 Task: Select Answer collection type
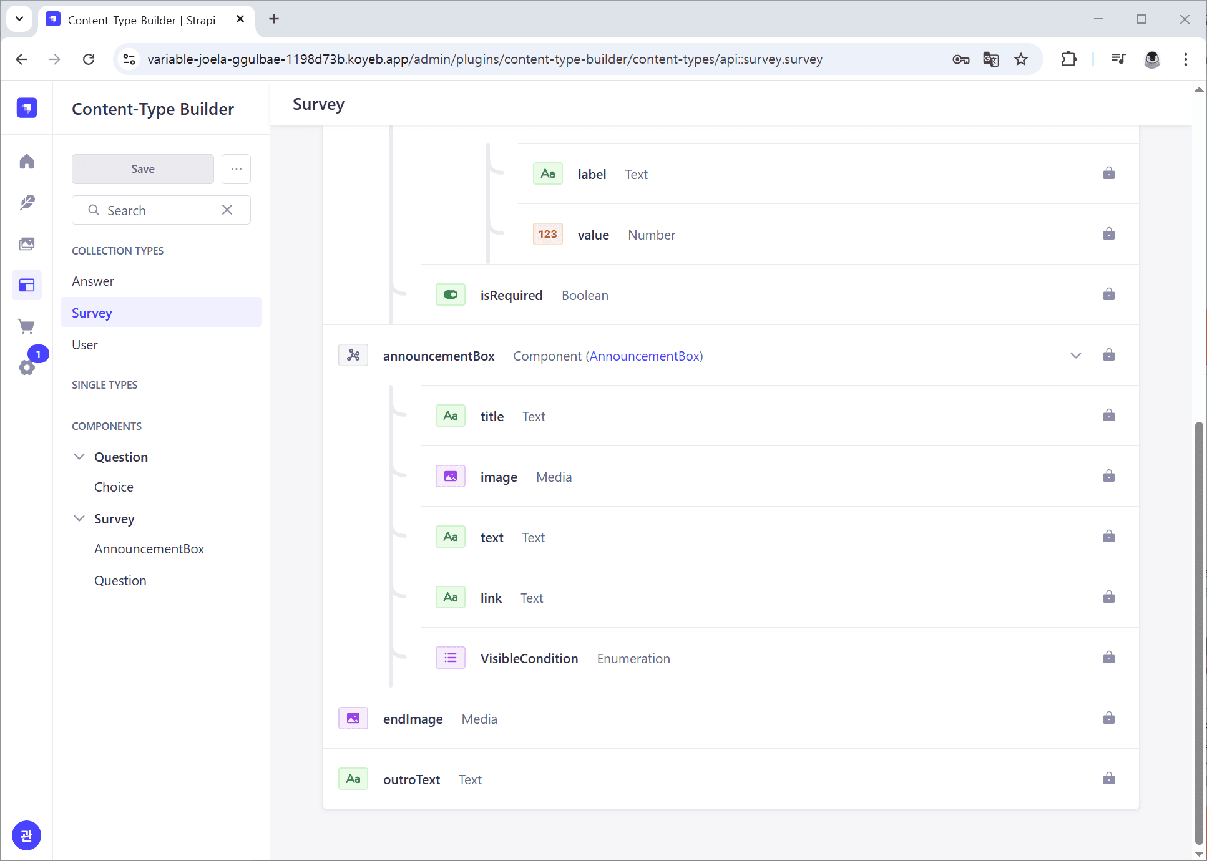93,281
